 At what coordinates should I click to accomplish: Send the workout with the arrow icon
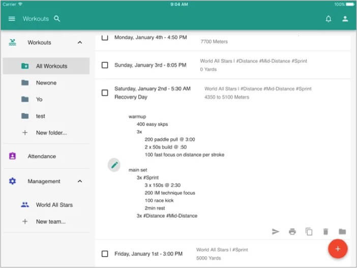click(x=276, y=232)
